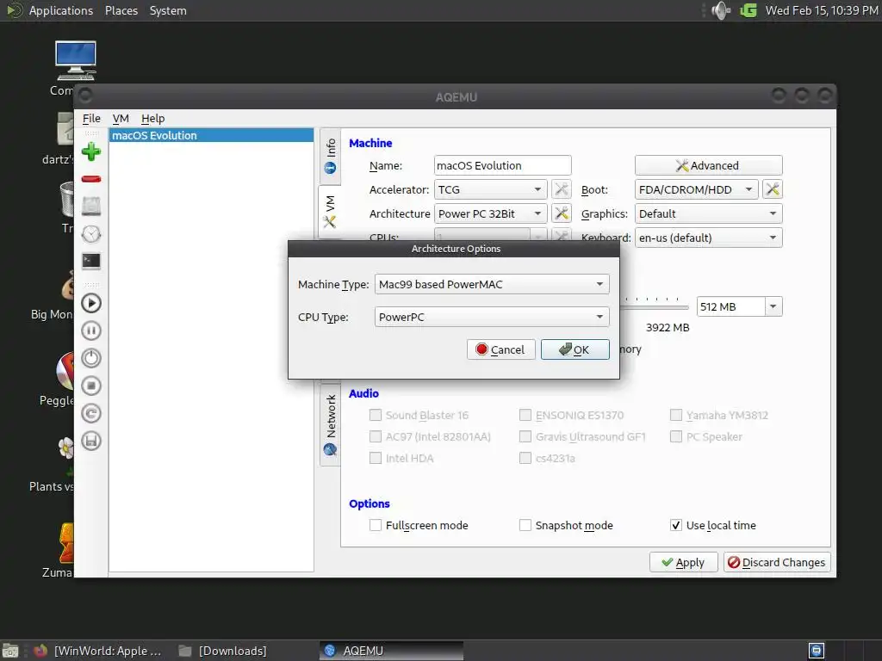Screen dimensions: 882x661
Task: Click the memory size slider track
Action: [x=655, y=307]
